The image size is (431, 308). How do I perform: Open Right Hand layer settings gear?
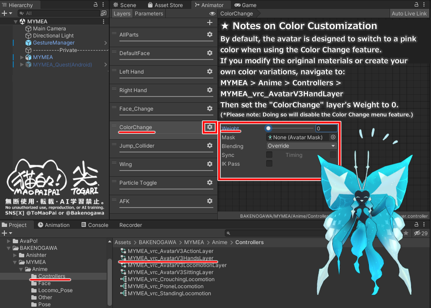pyautogui.click(x=210, y=90)
